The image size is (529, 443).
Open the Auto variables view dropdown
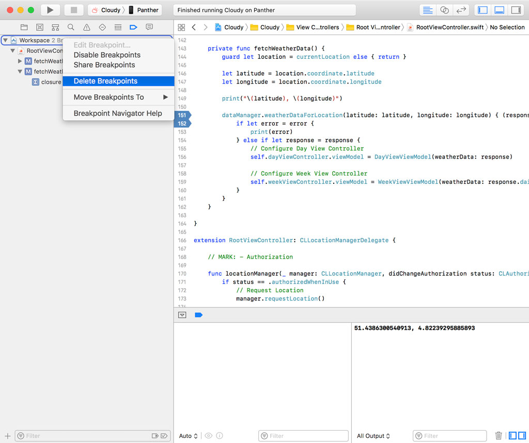click(x=188, y=435)
